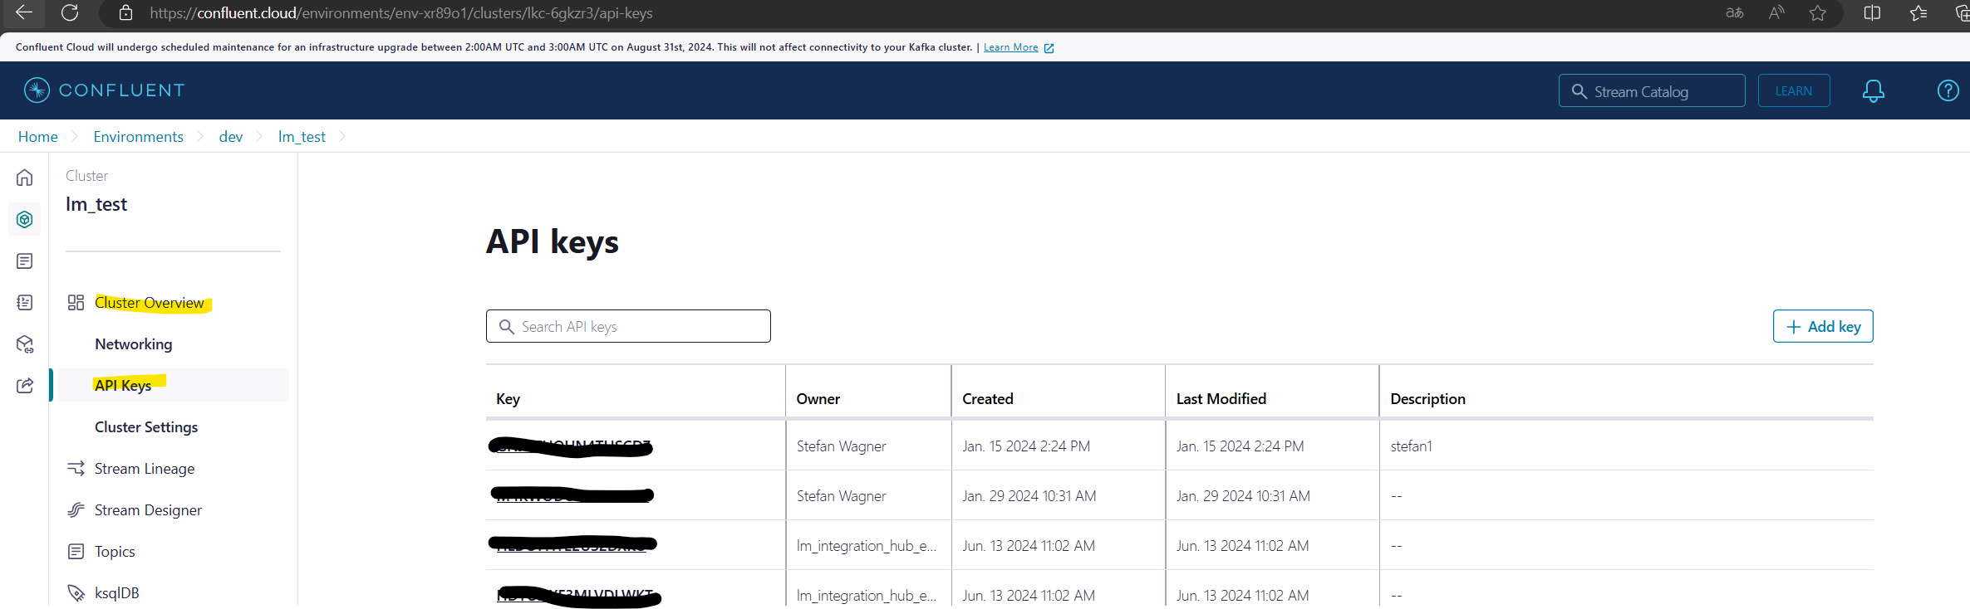
Task: Click Jan. 15 2024 2:24 PM last modified
Action: coord(1240,446)
